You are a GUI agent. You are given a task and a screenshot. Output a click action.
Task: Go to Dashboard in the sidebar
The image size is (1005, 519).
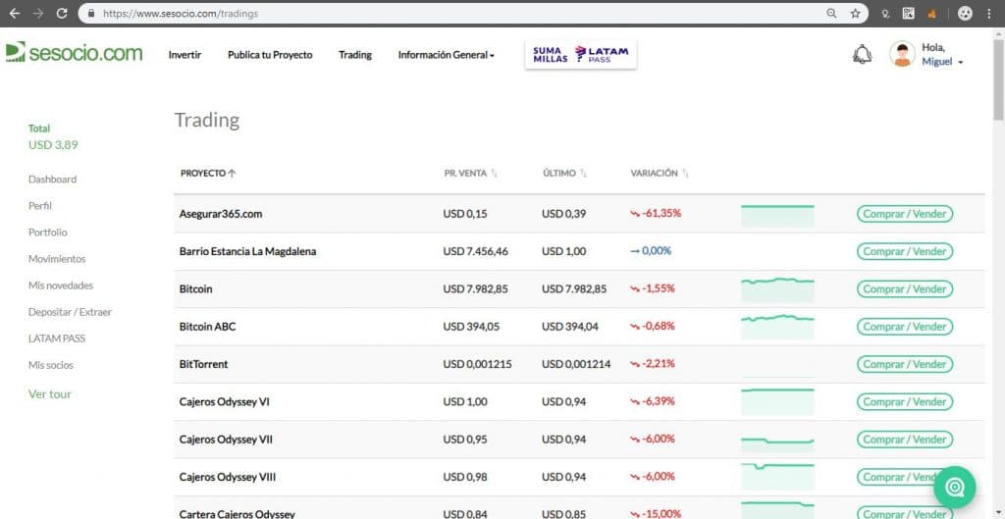tap(53, 180)
